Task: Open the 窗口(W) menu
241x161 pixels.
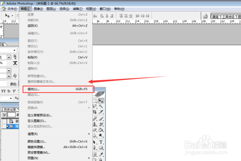Action: (105, 9)
